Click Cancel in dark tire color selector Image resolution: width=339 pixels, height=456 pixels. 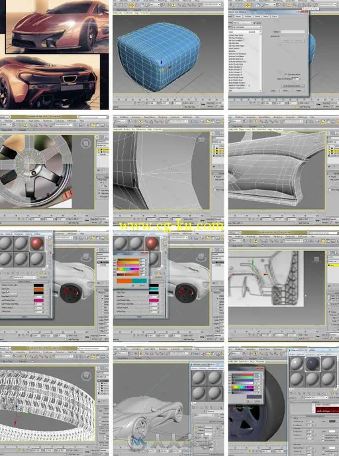[257, 401]
